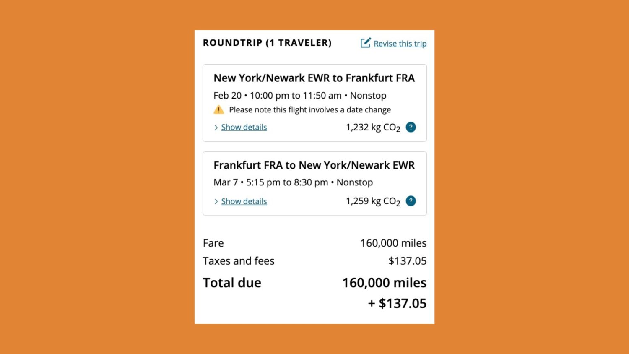The height and width of the screenshot is (354, 629).
Task: Click the yellow date change warning icon
Action: pyautogui.click(x=218, y=110)
